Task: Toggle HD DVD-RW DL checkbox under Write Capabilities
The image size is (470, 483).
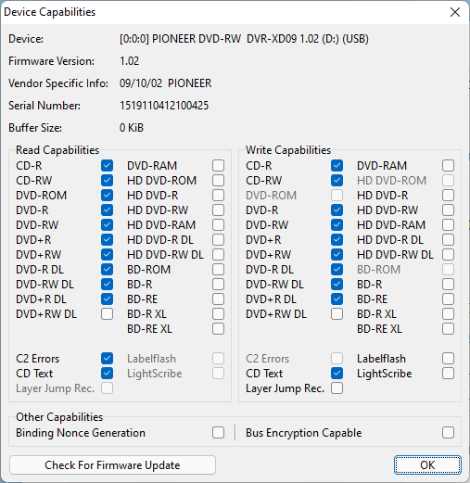Action: pos(448,255)
